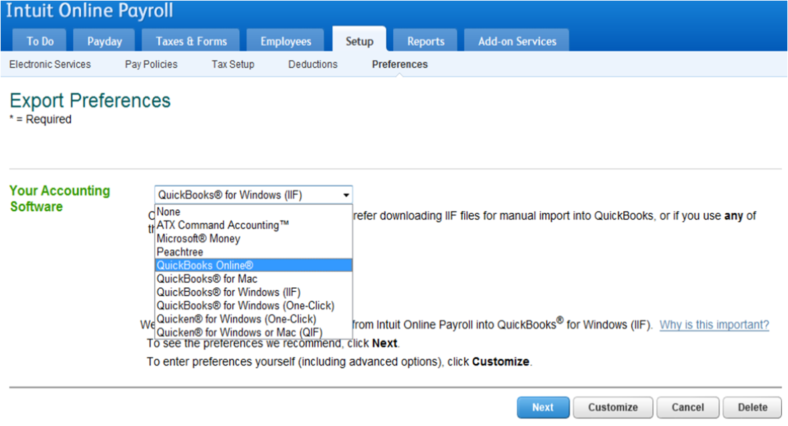Pick Microsoft Money from the list

coord(253,239)
